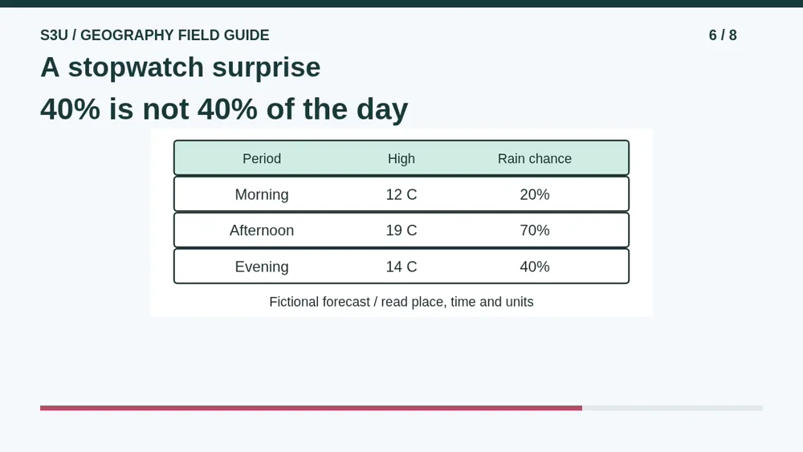Click the 20% rain chance cell
The height and width of the screenshot is (452, 803).
(x=534, y=194)
